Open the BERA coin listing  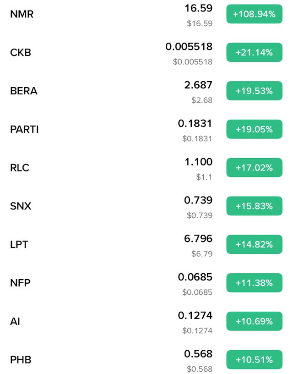146,91
